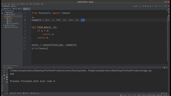The width and height of the screenshot is (171, 96).
Task: Open the Terminal tool window tab
Action: pyautogui.click(x=26, y=93)
